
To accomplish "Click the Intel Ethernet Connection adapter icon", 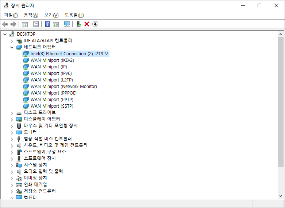I will pyautogui.click(x=26, y=54).
